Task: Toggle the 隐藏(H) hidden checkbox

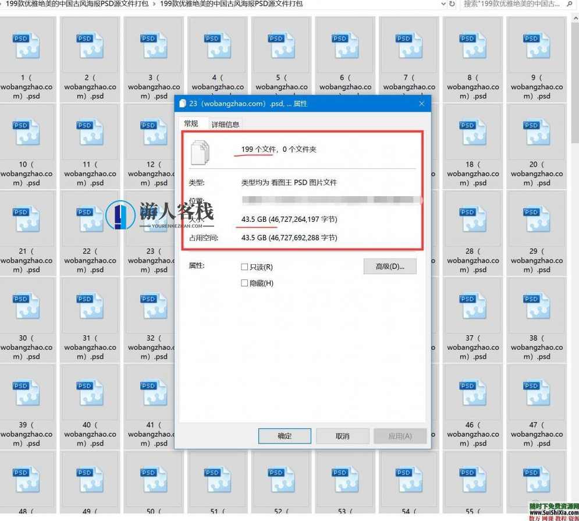Action: click(x=244, y=283)
